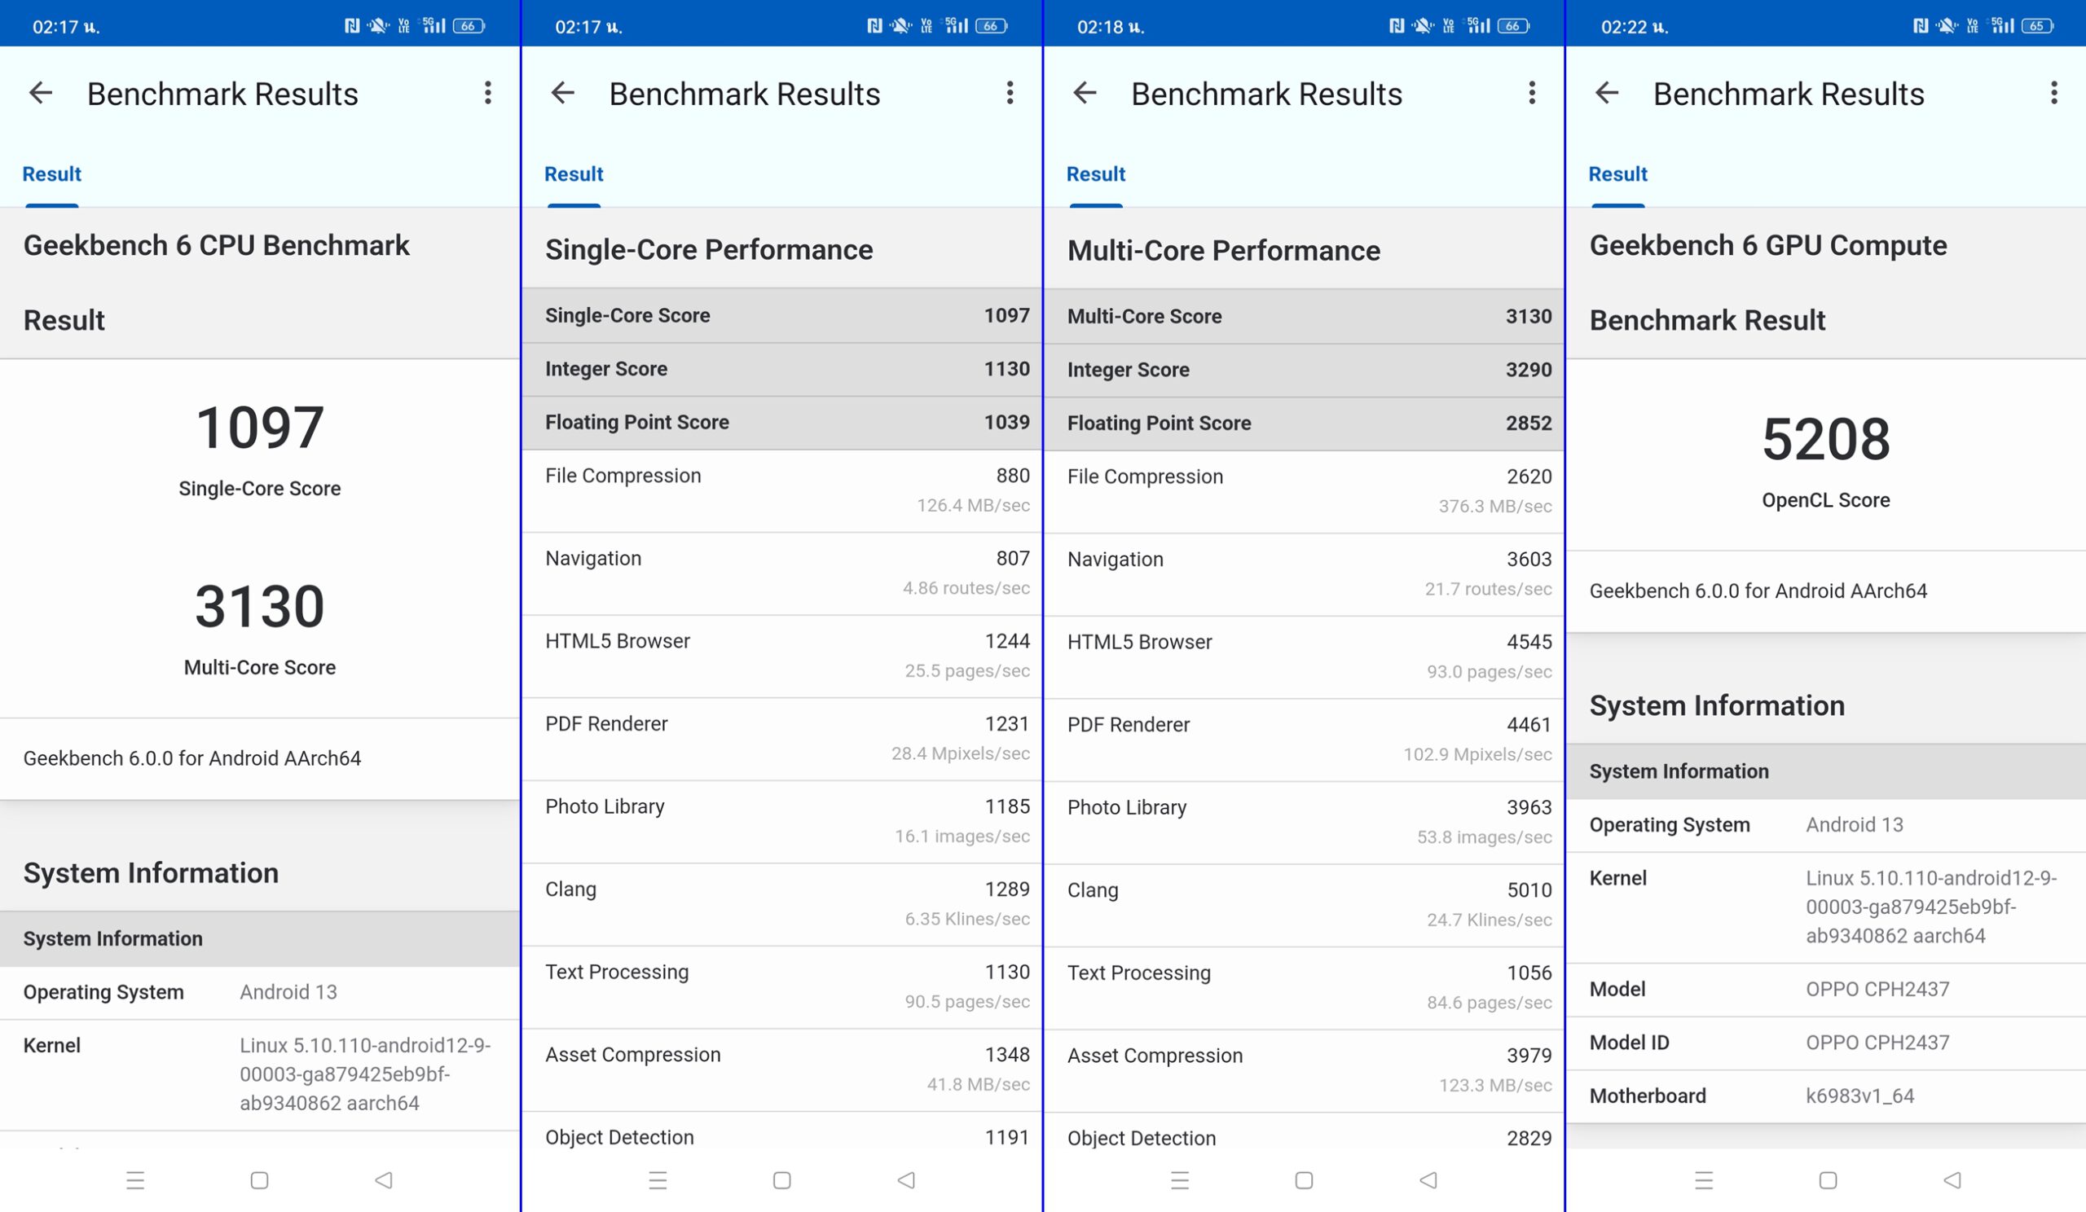Tap home square button on Single-Core screen
2086x1212 pixels.
click(x=782, y=1180)
